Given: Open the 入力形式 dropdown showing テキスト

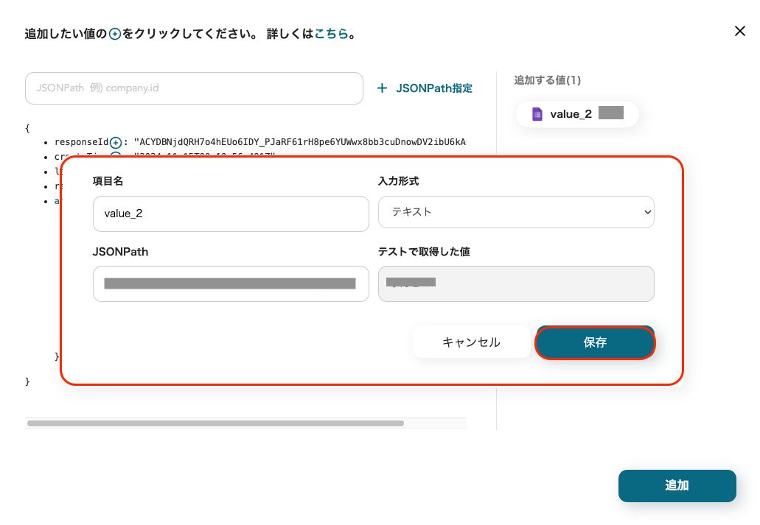Looking at the screenshot, I should (x=516, y=212).
